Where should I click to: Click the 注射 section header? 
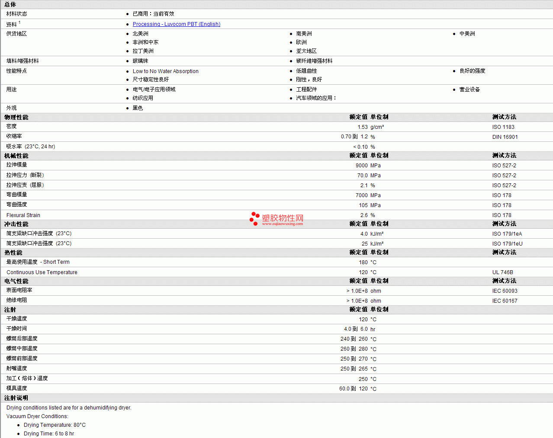click(10, 310)
